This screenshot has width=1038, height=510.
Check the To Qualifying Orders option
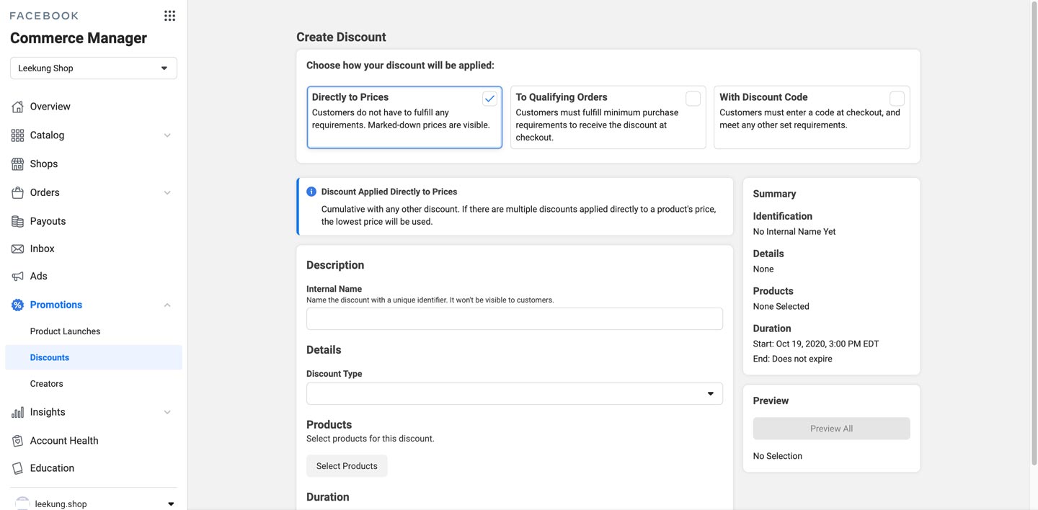[693, 99]
